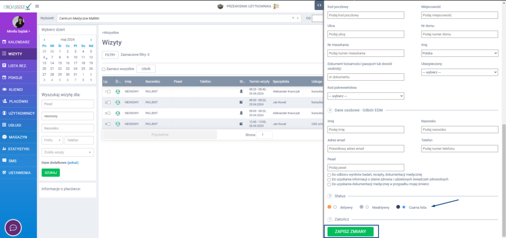Viewport: 506px width, 238px height.
Task: Click the source icon in visit row 1
Action: (x=118, y=92)
